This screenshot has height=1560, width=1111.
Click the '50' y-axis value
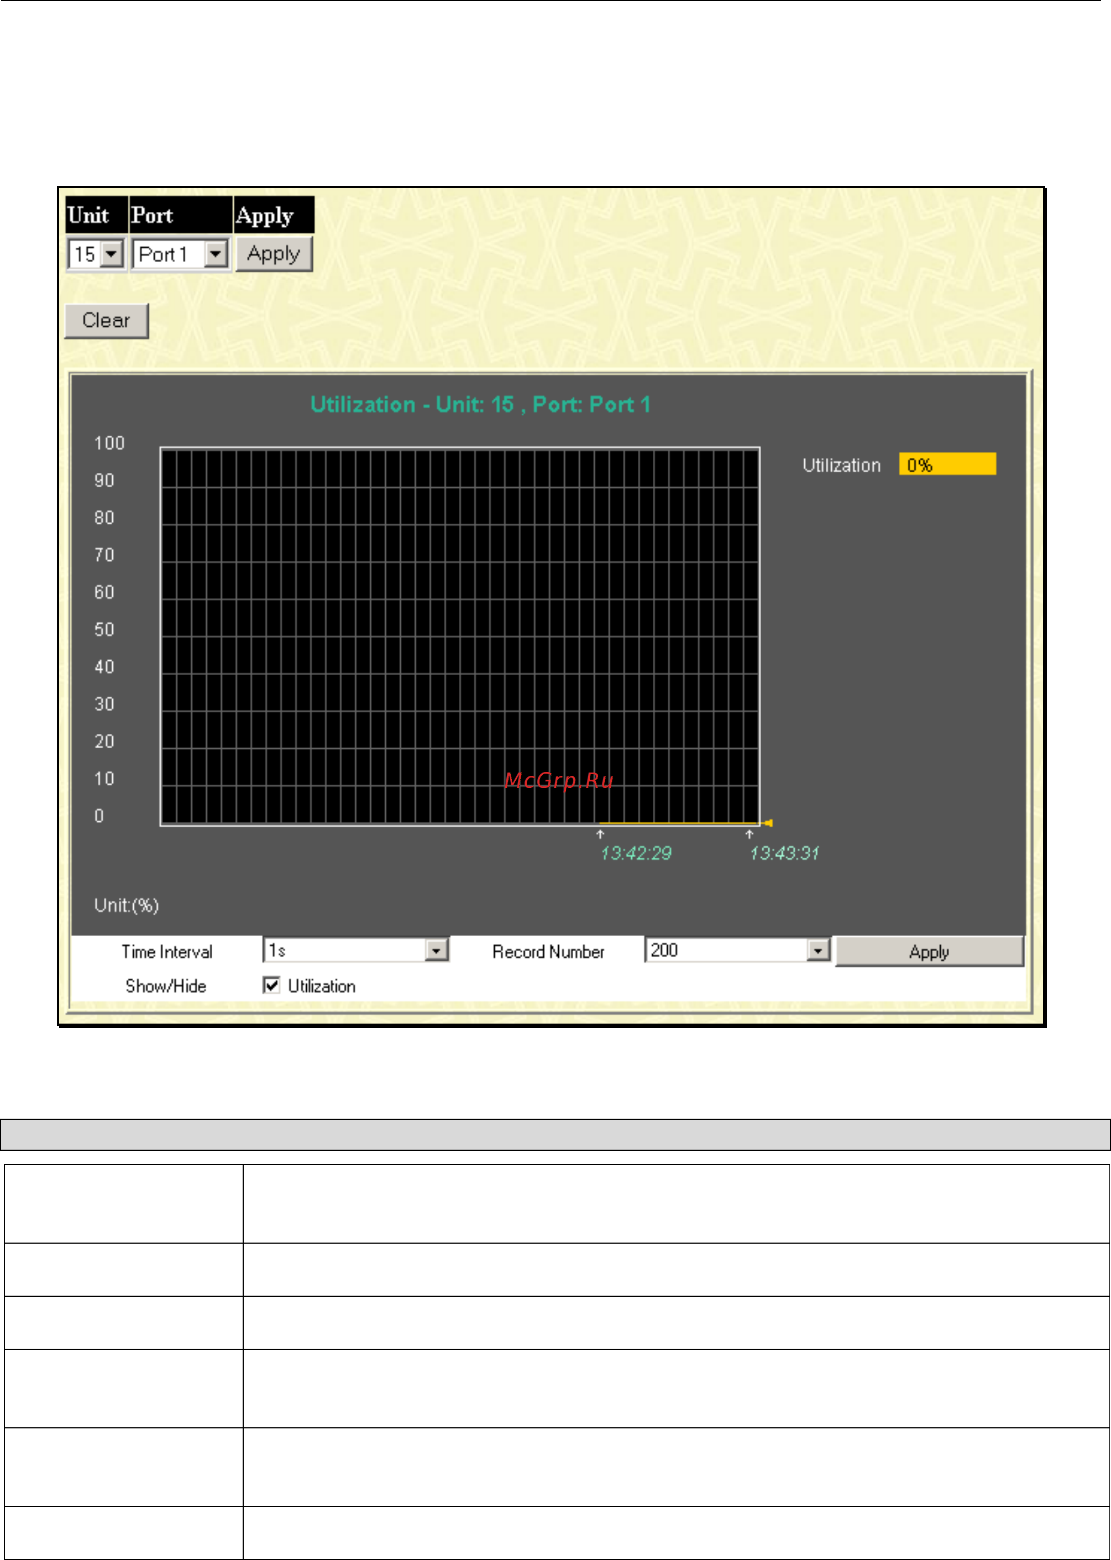(x=104, y=629)
